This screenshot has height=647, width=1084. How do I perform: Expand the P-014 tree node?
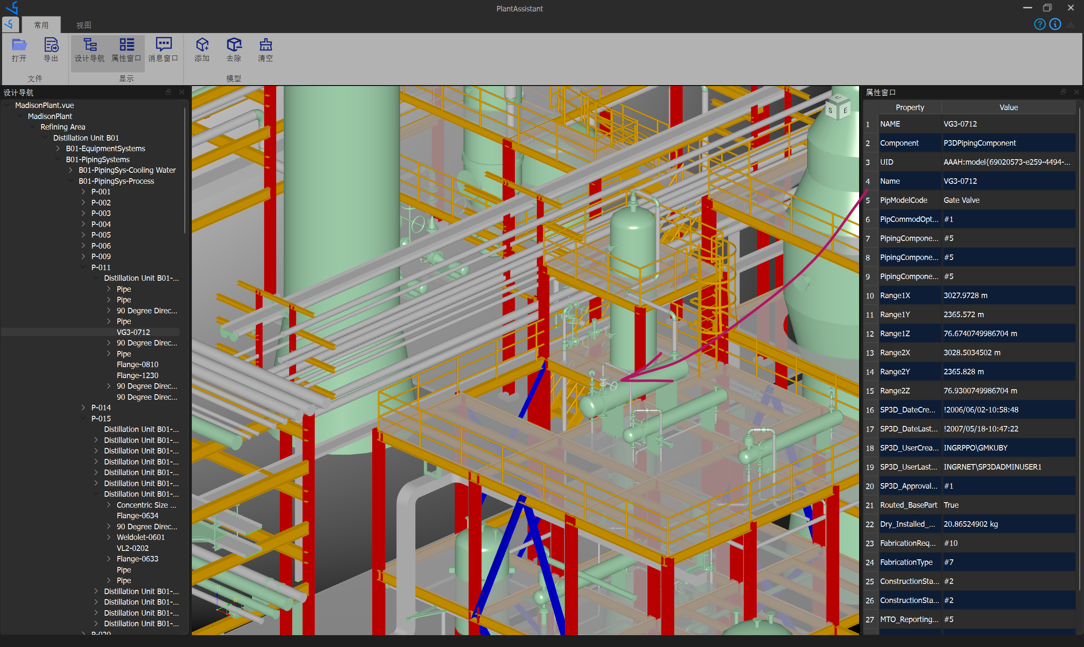pyautogui.click(x=83, y=408)
